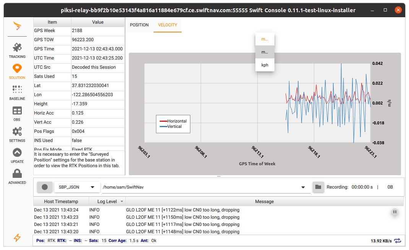Screen dimensions: 409x250
Task: Click the +1122ms low CN0 message
Action: (x=183, y=210)
